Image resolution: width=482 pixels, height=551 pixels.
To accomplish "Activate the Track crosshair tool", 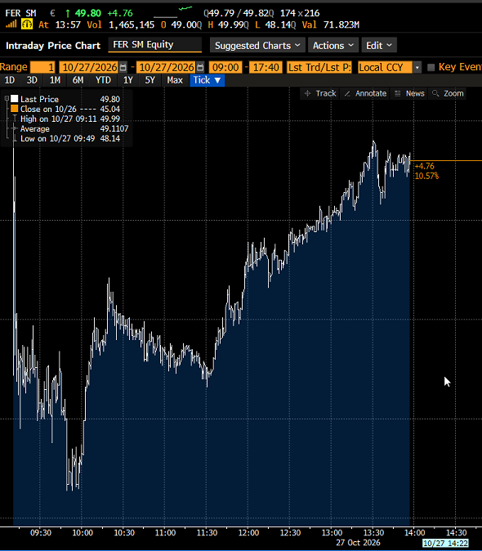I will click(x=320, y=93).
